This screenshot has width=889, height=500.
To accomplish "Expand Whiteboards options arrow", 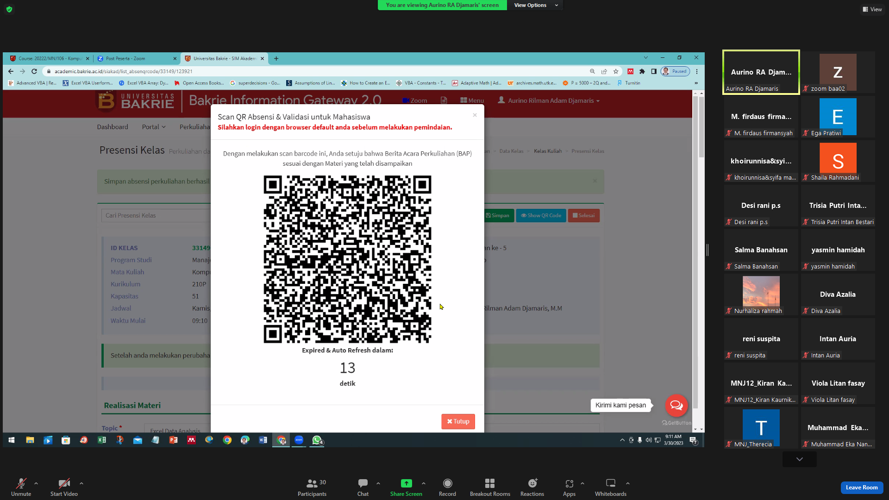I will point(628,483).
